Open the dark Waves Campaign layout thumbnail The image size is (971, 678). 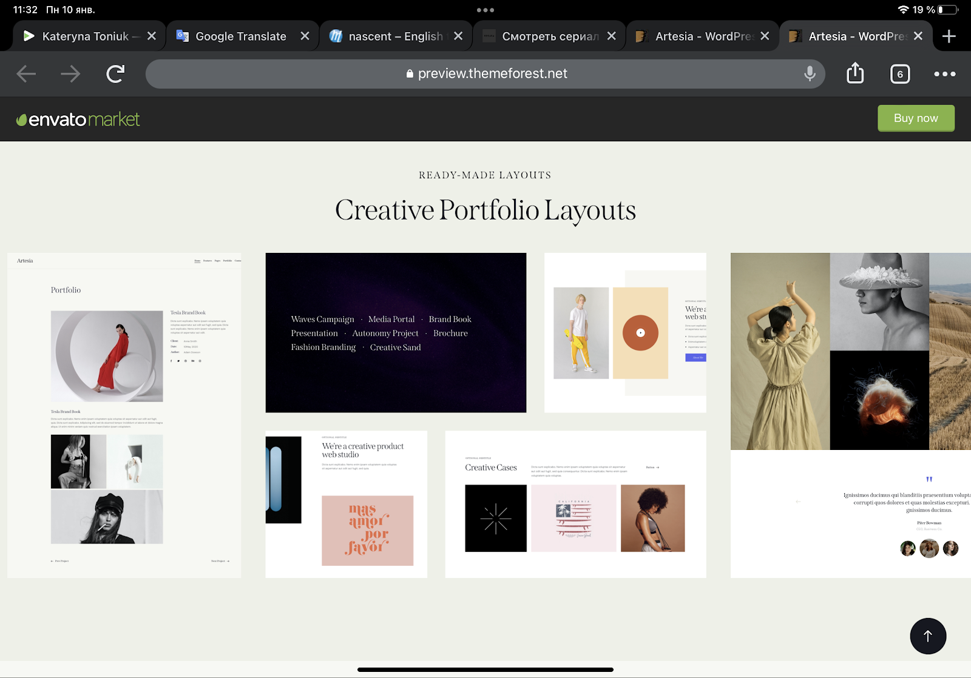[x=396, y=333]
